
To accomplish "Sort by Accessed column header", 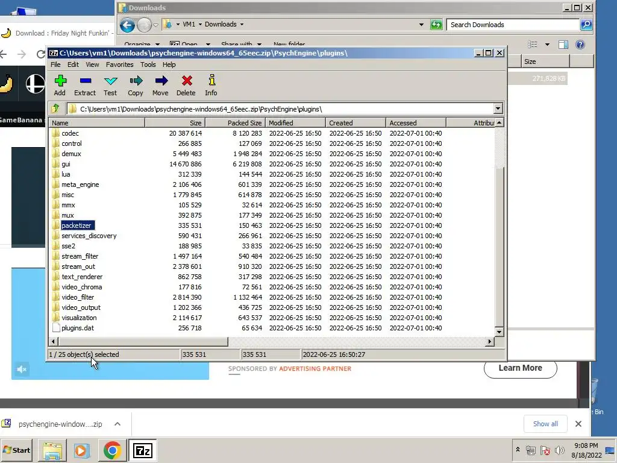I will click(416, 123).
